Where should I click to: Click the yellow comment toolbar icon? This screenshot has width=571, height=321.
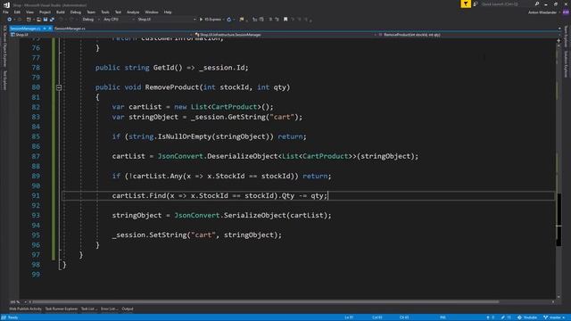[x=242, y=20]
